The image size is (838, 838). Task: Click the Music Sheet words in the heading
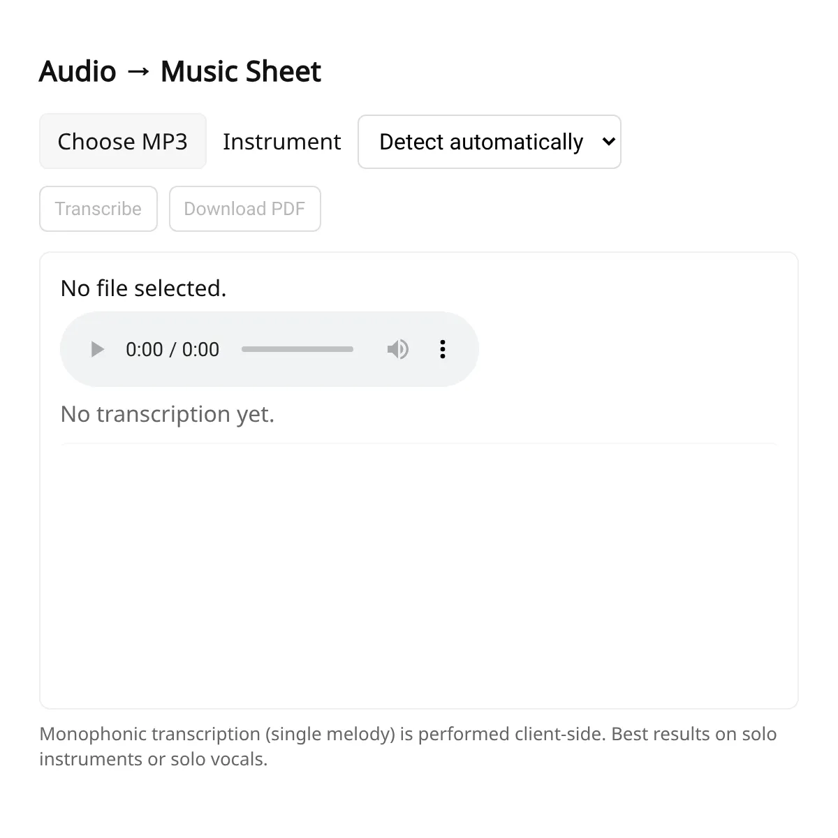(241, 71)
